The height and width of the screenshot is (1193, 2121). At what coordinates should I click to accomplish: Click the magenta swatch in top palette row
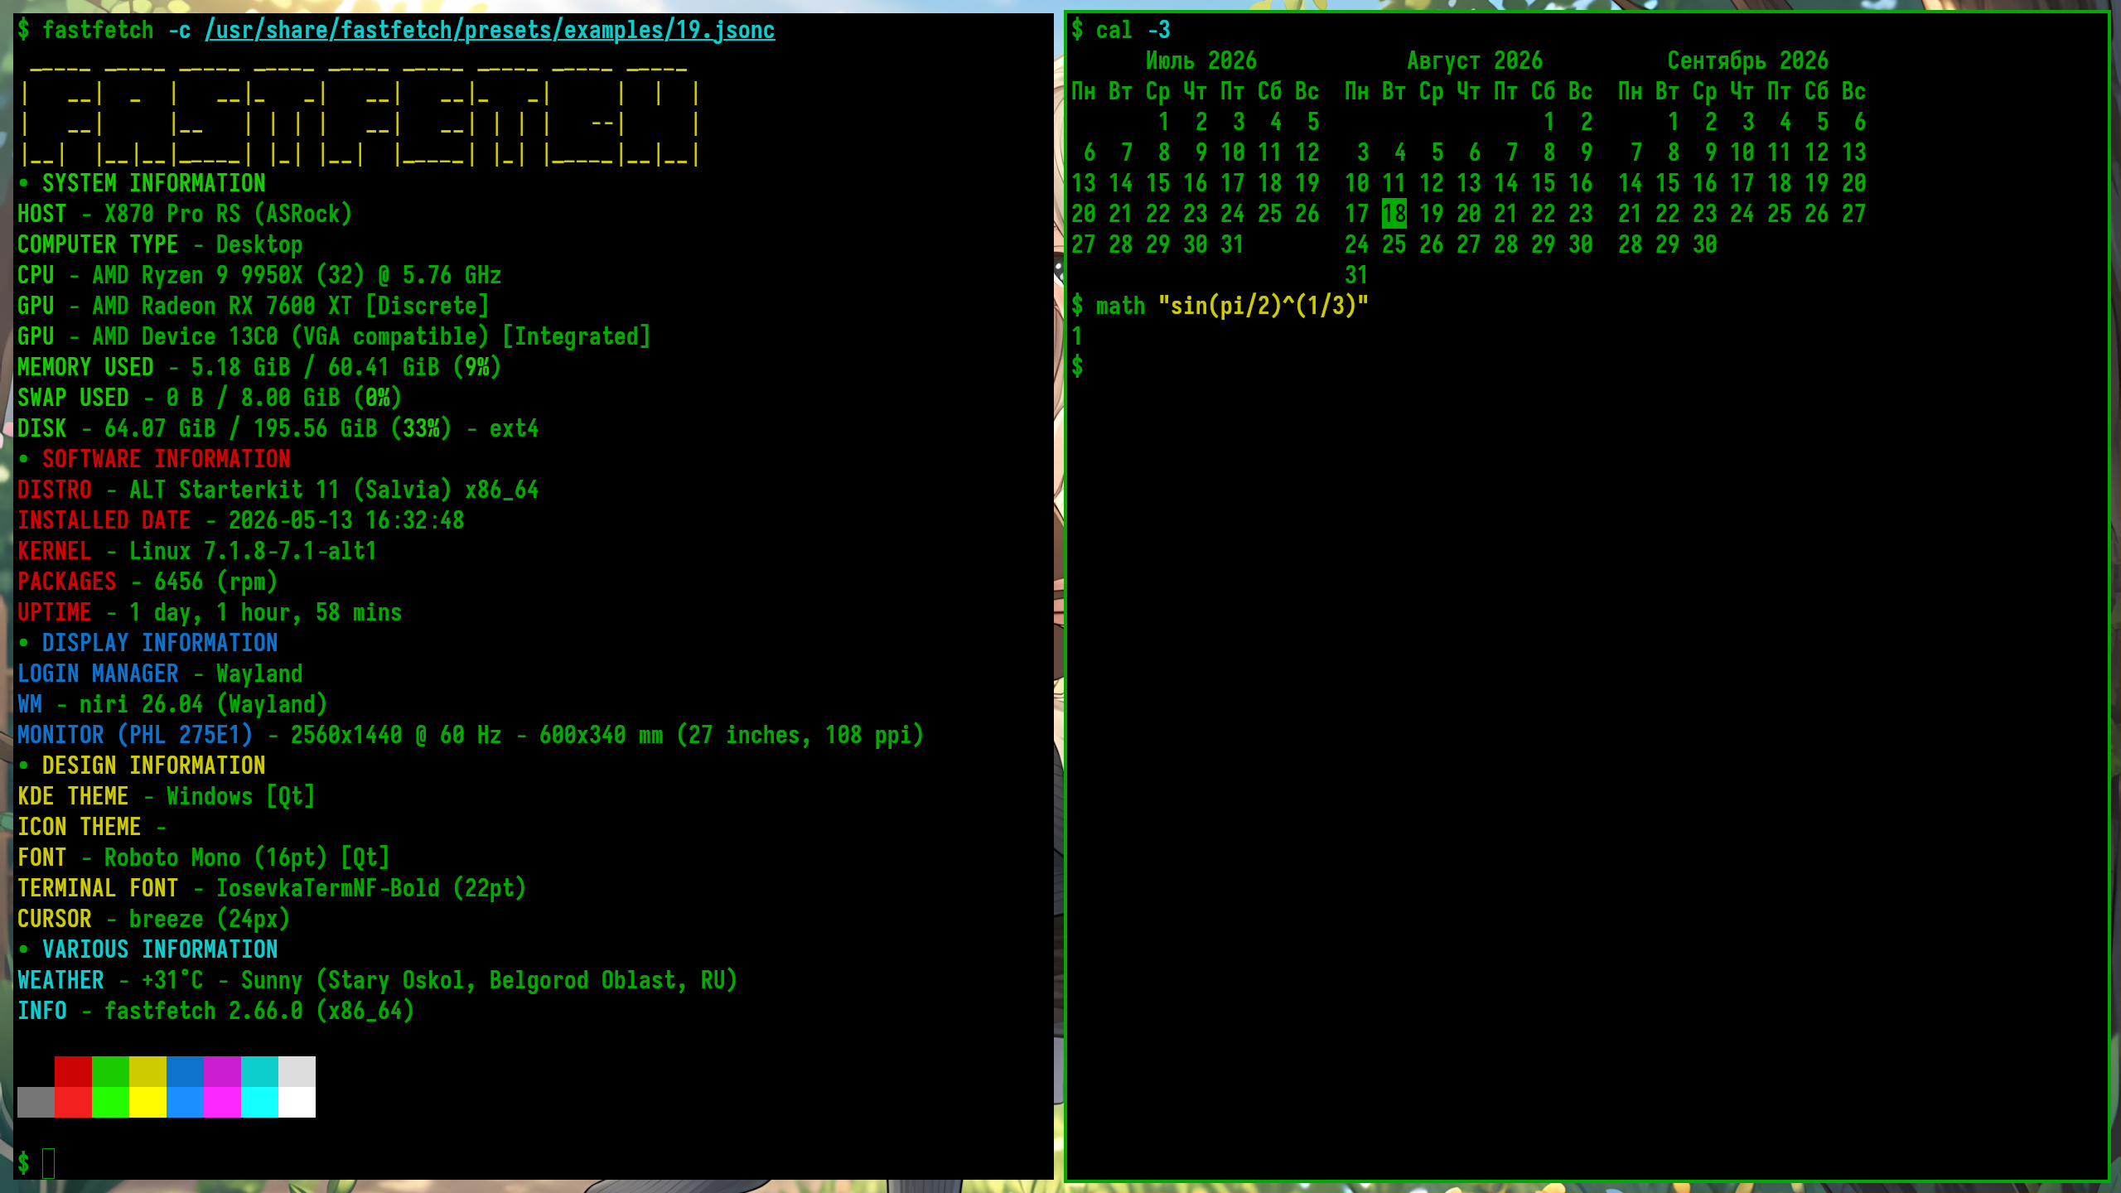tap(222, 1071)
